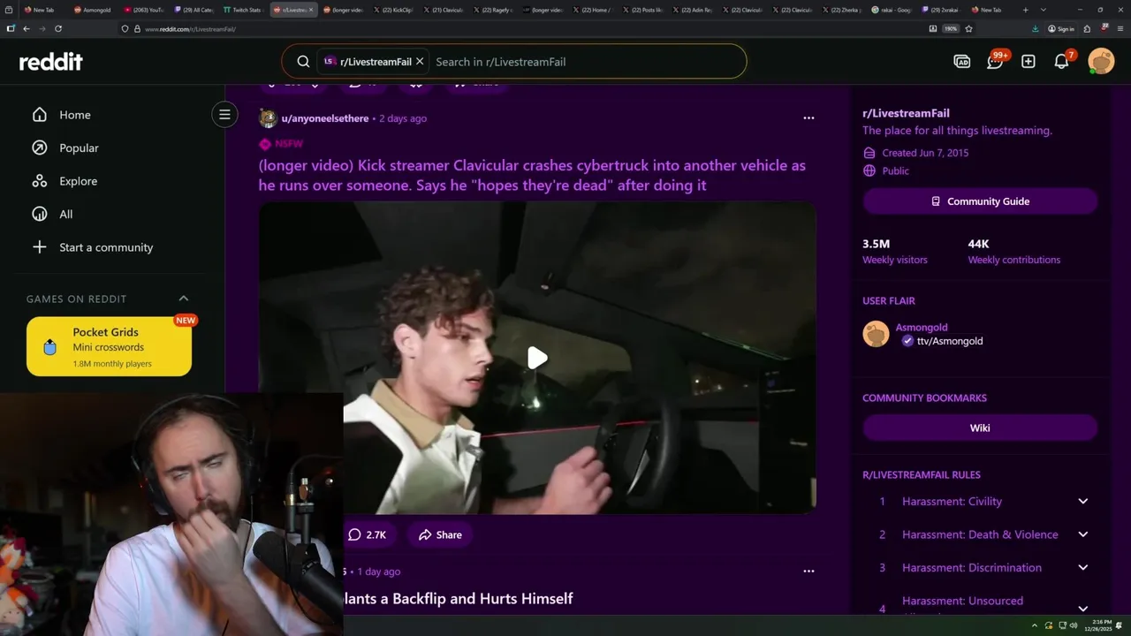The image size is (1131, 636).
Task: Click the Reddit logo to go home
Action: [51, 62]
